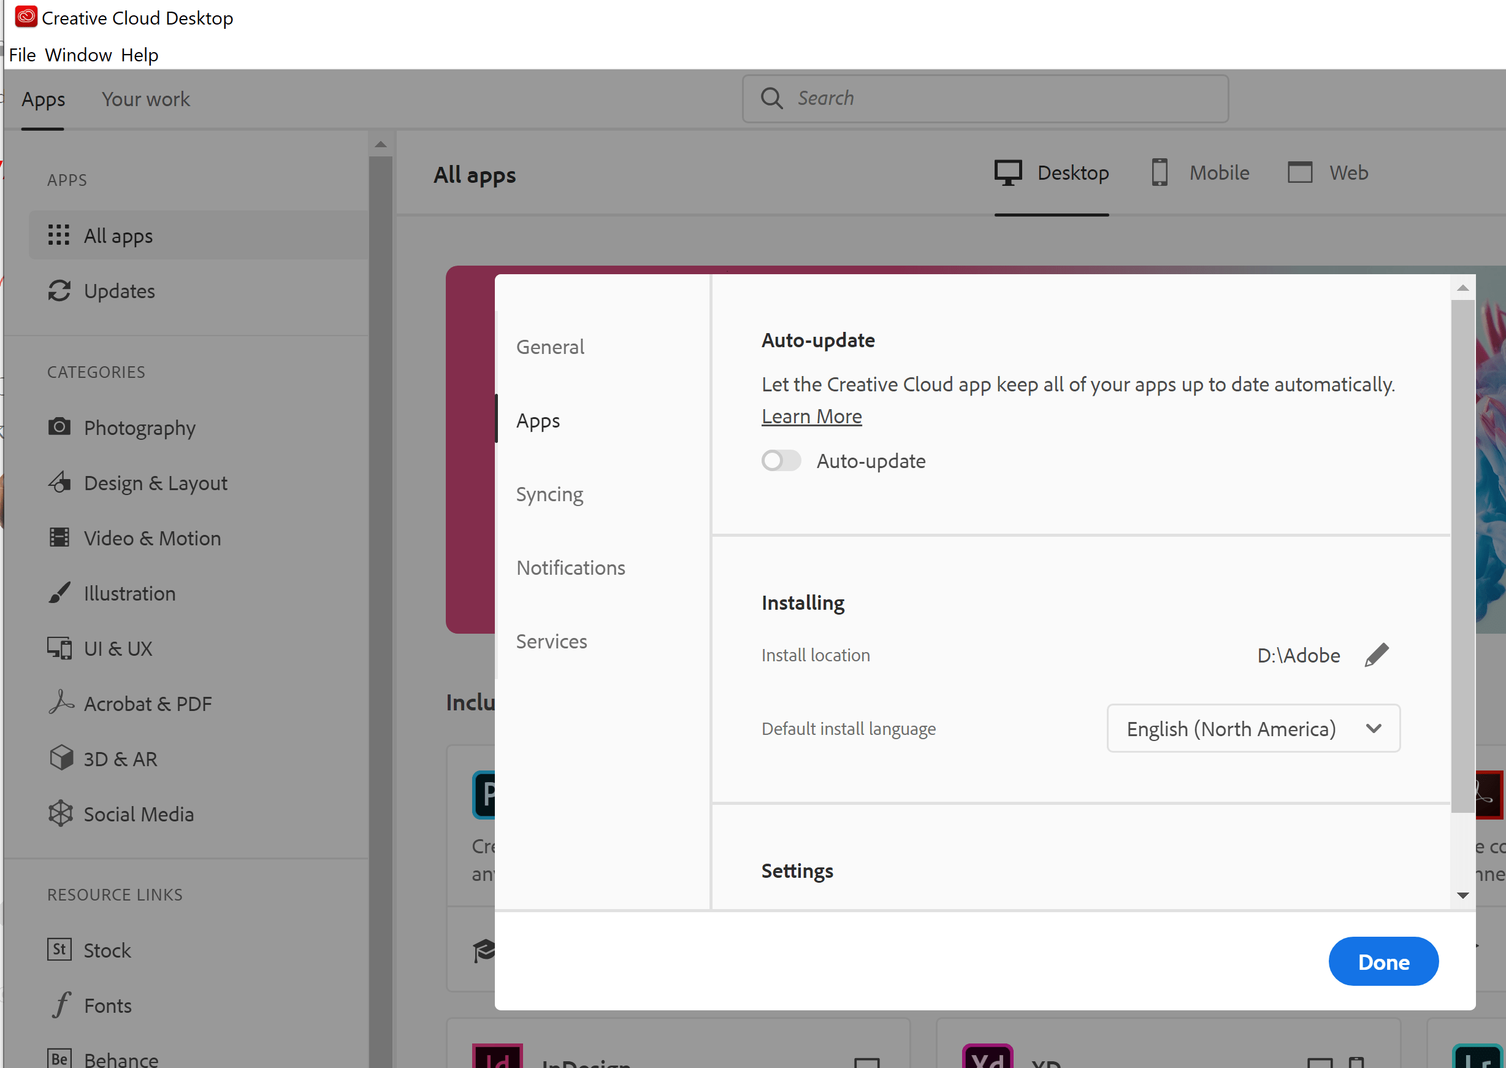The height and width of the screenshot is (1068, 1506).
Task: Open the Syncing settings section
Action: [549, 494]
